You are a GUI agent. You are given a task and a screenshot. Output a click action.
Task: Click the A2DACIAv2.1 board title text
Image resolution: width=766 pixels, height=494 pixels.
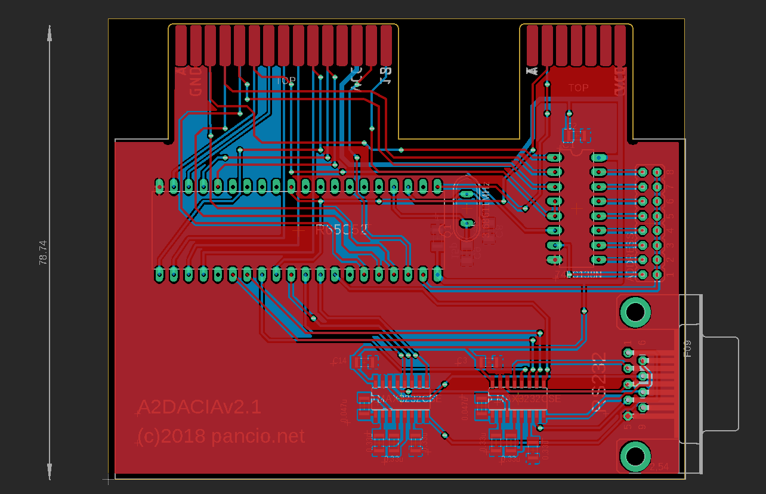pyautogui.click(x=199, y=407)
